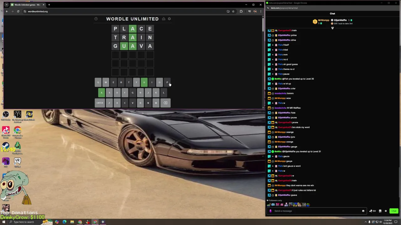Click the green U key on Wordle keyboard

[144, 82]
